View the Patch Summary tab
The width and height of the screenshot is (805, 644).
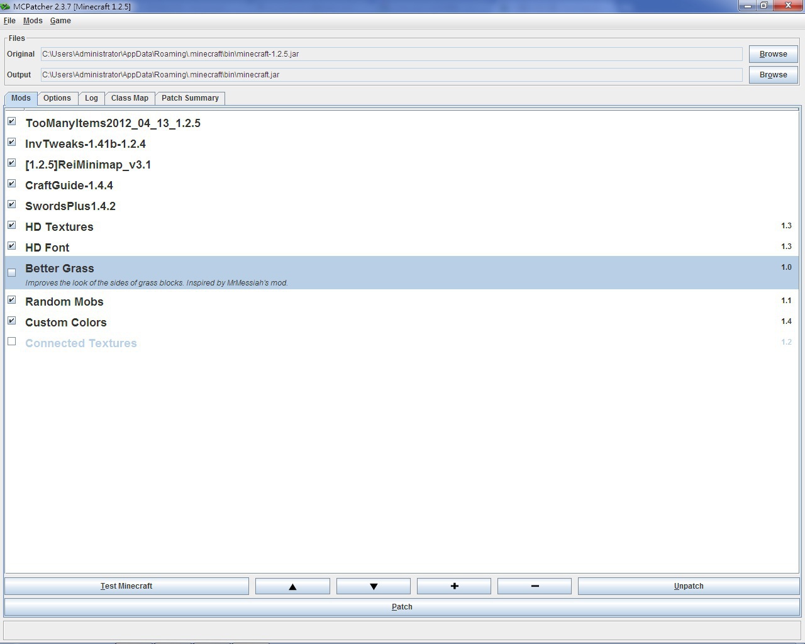(x=190, y=98)
